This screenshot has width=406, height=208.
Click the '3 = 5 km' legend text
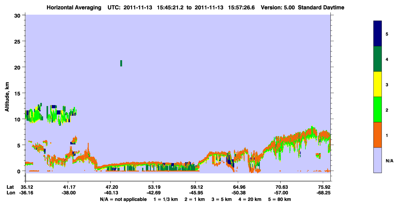pos(222,199)
